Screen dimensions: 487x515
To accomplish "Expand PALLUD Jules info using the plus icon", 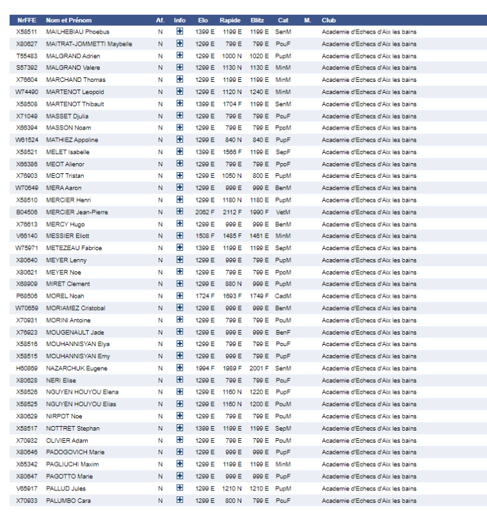I will pyautogui.click(x=179, y=489).
